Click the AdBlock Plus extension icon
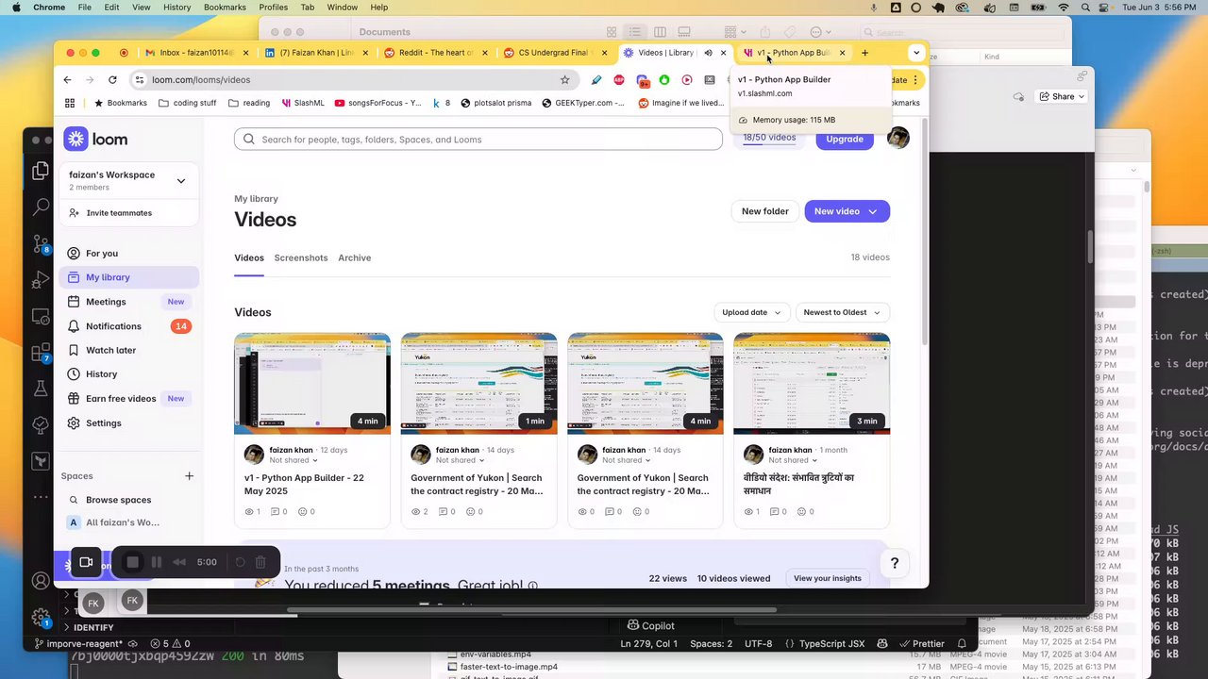Viewport: 1208px width, 679px height. point(619,80)
